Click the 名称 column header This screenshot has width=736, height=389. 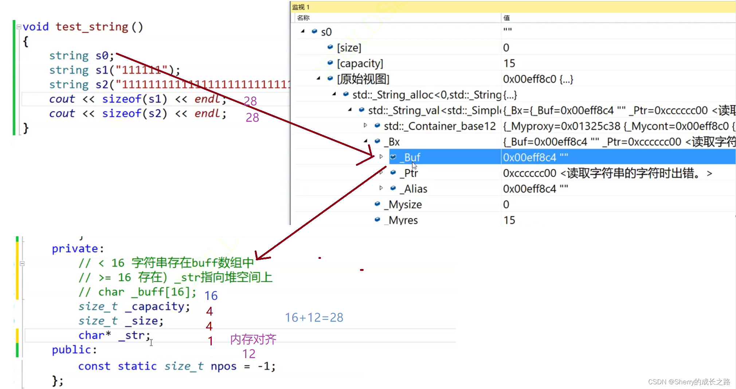(x=303, y=18)
